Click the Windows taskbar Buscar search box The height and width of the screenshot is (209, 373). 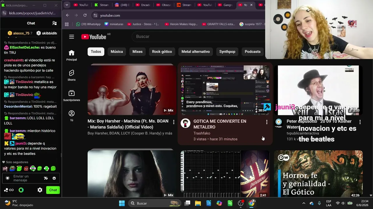click(x=155, y=203)
